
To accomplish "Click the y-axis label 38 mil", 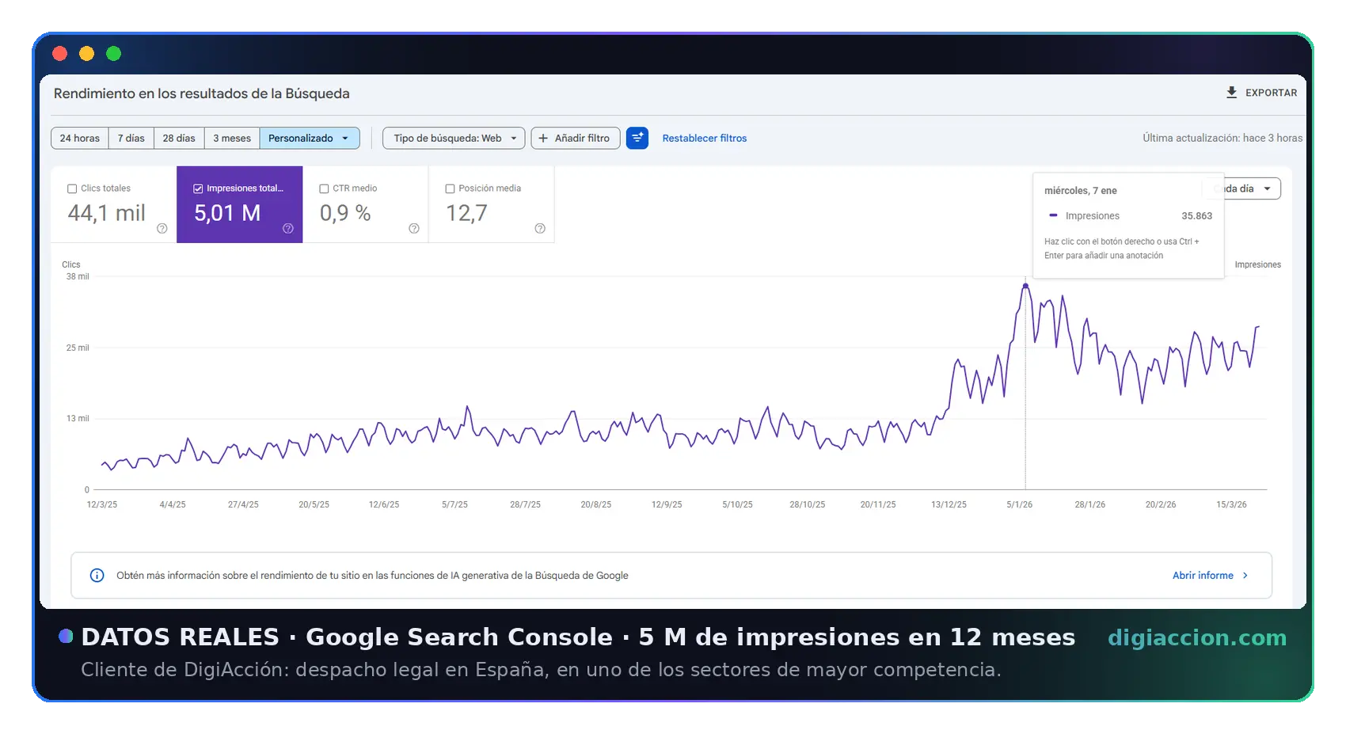I will click(x=78, y=276).
